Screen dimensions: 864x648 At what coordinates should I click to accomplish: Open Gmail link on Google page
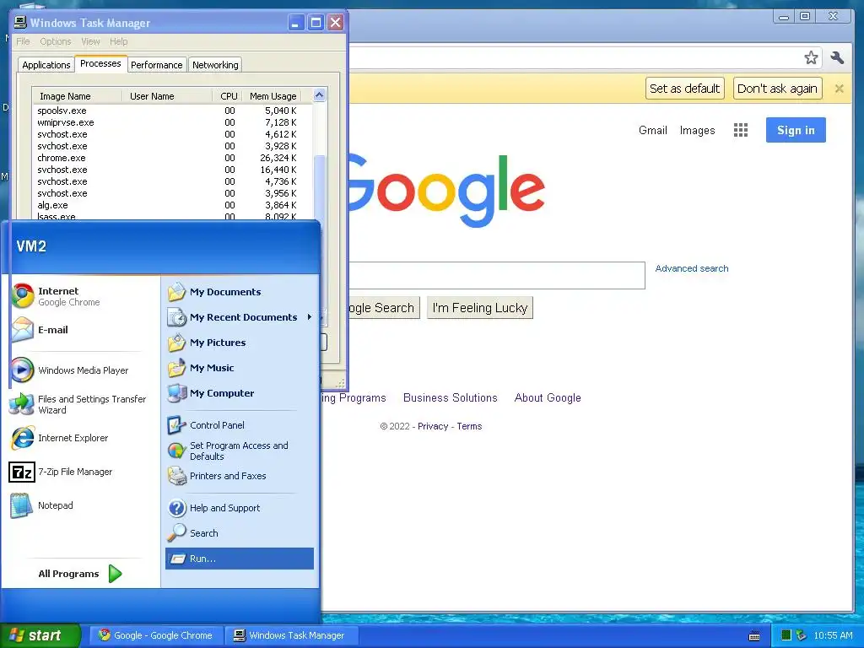[653, 131]
